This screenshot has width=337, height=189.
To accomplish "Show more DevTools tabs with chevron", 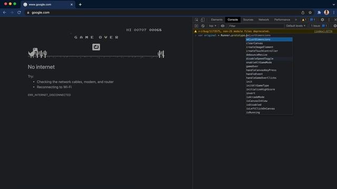I will [x=296, y=20].
